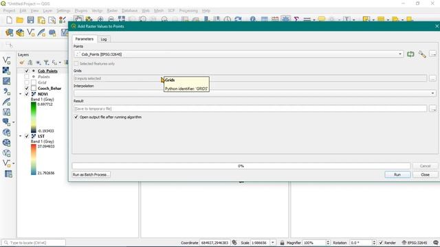Open the attribute table icon

tap(264, 19)
